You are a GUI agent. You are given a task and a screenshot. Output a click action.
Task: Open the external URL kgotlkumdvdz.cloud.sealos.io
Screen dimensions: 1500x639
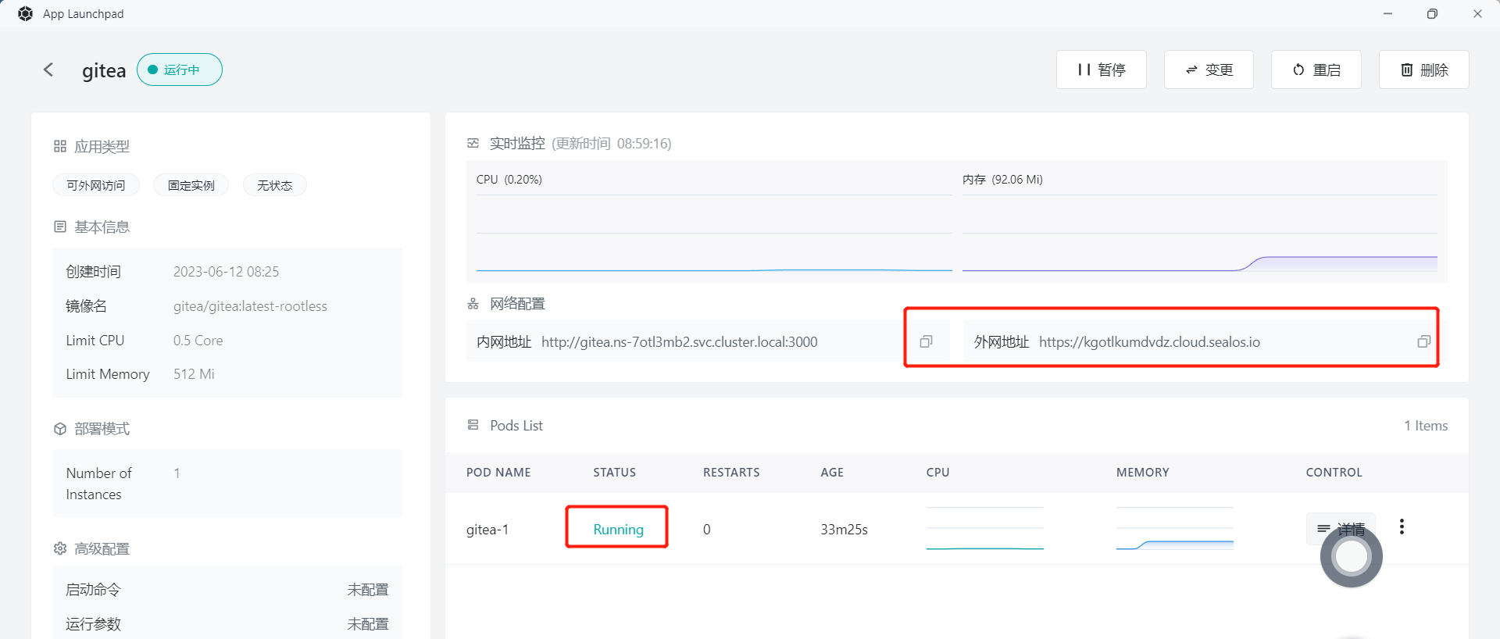pos(1148,342)
